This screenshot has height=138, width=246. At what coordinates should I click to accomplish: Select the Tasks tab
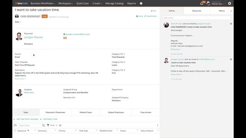pyautogui.click(x=26, y=112)
